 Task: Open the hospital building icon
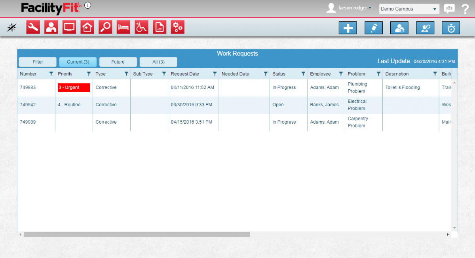[87, 27]
